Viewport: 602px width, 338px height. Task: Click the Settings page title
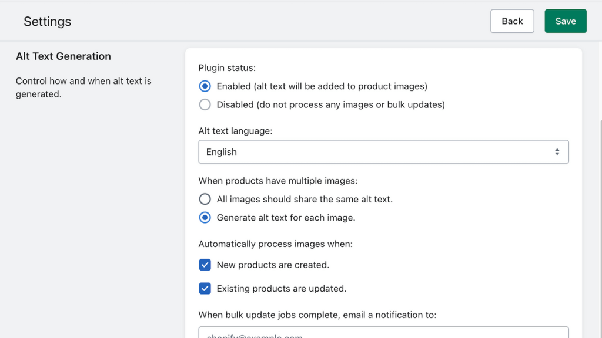point(47,22)
